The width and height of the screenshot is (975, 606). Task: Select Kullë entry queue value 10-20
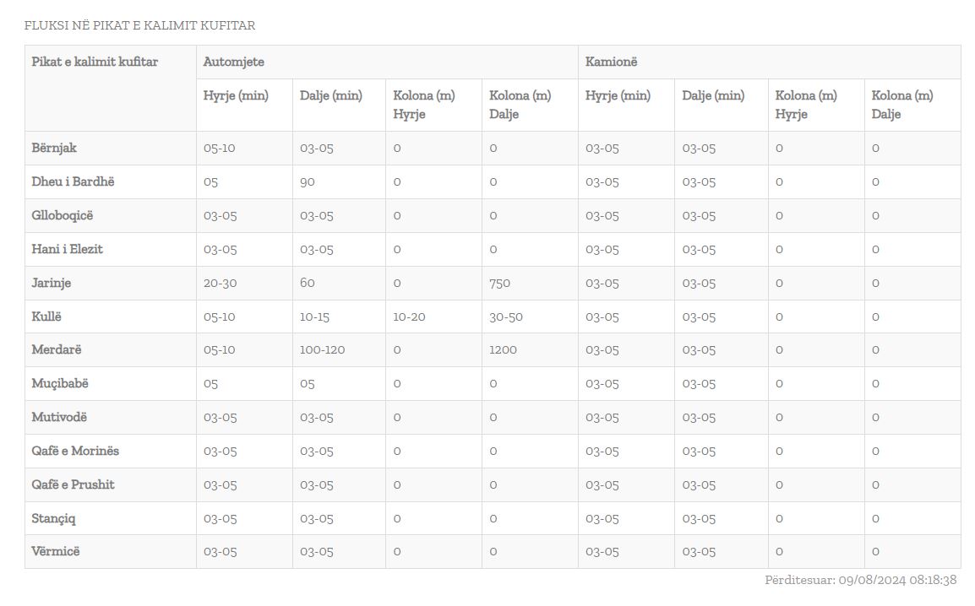(x=409, y=317)
